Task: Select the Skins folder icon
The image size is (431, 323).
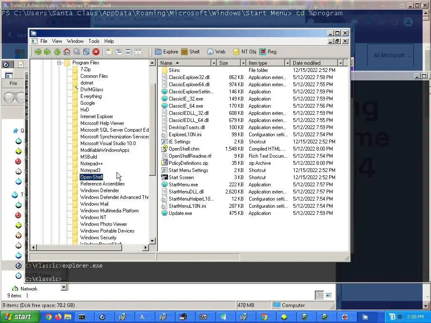Action: pyautogui.click(x=165, y=70)
